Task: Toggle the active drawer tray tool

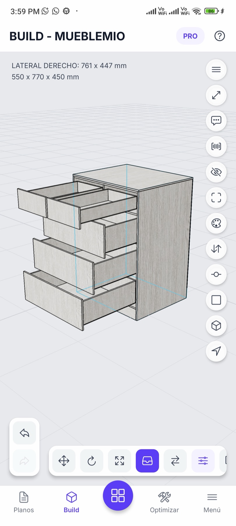Action: point(147,461)
